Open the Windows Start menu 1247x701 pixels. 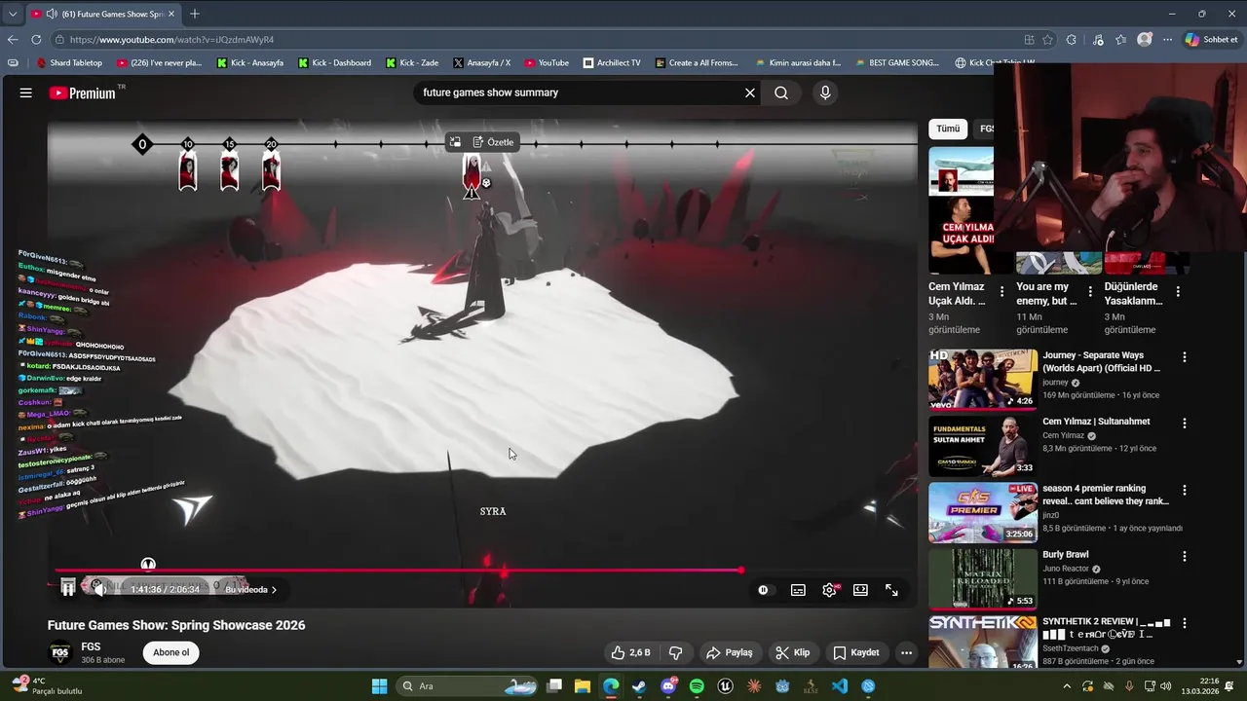click(x=379, y=686)
